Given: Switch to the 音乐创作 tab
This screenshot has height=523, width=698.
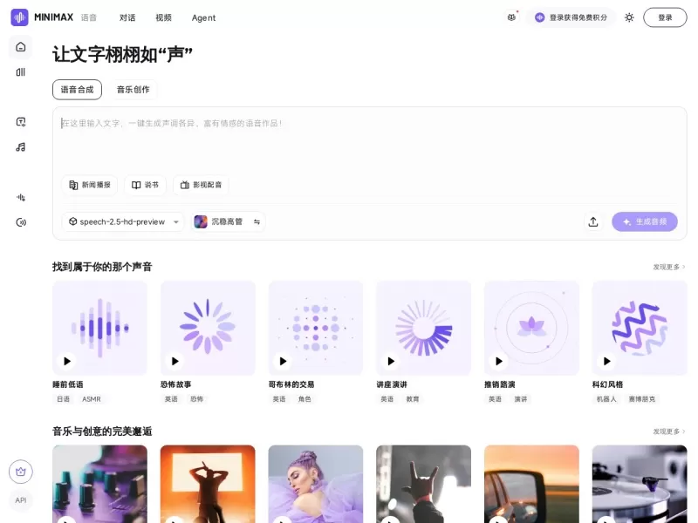Looking at the screenshot, I should coord(133,89).
